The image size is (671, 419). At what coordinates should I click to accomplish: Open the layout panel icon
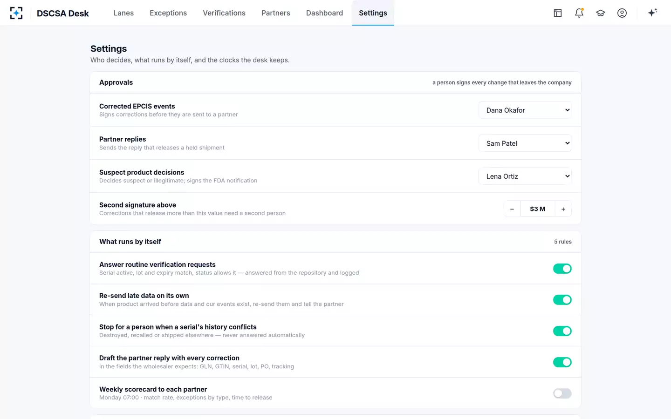[x=558, y=13]
